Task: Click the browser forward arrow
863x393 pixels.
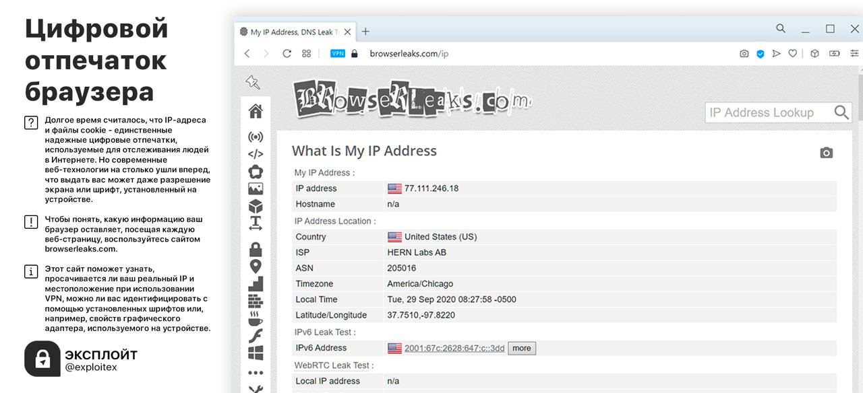Action: coord(266,53)
